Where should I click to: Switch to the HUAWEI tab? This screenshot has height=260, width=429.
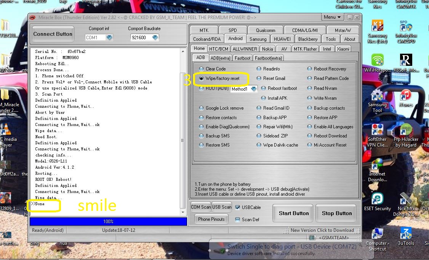point(282,39)
